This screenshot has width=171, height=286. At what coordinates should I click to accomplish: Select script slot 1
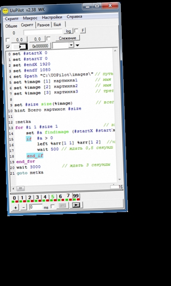[x=22, y=198]
